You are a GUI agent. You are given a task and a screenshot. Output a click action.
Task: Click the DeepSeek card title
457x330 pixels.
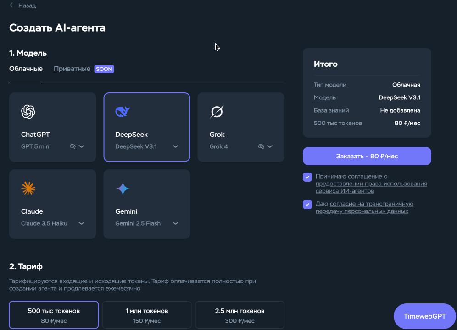[x=131, y=135]
